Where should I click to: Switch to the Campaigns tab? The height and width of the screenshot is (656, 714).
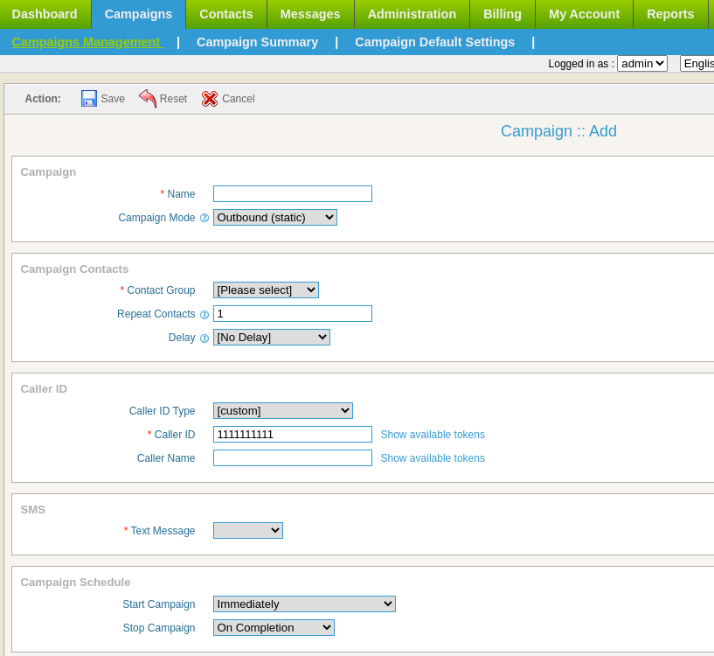click(x=138, y=14)
